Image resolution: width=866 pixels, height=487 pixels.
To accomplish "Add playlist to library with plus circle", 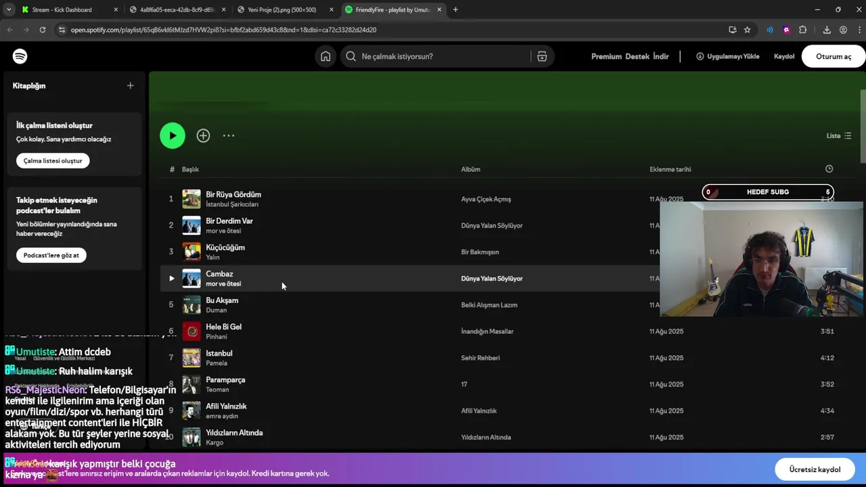I will (203, 135).
